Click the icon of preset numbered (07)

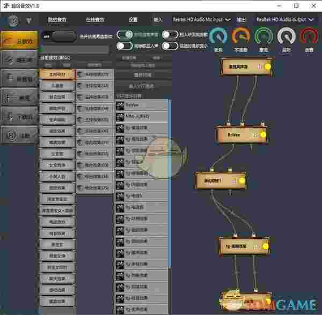pyautogui.click(x=80, y=142)
